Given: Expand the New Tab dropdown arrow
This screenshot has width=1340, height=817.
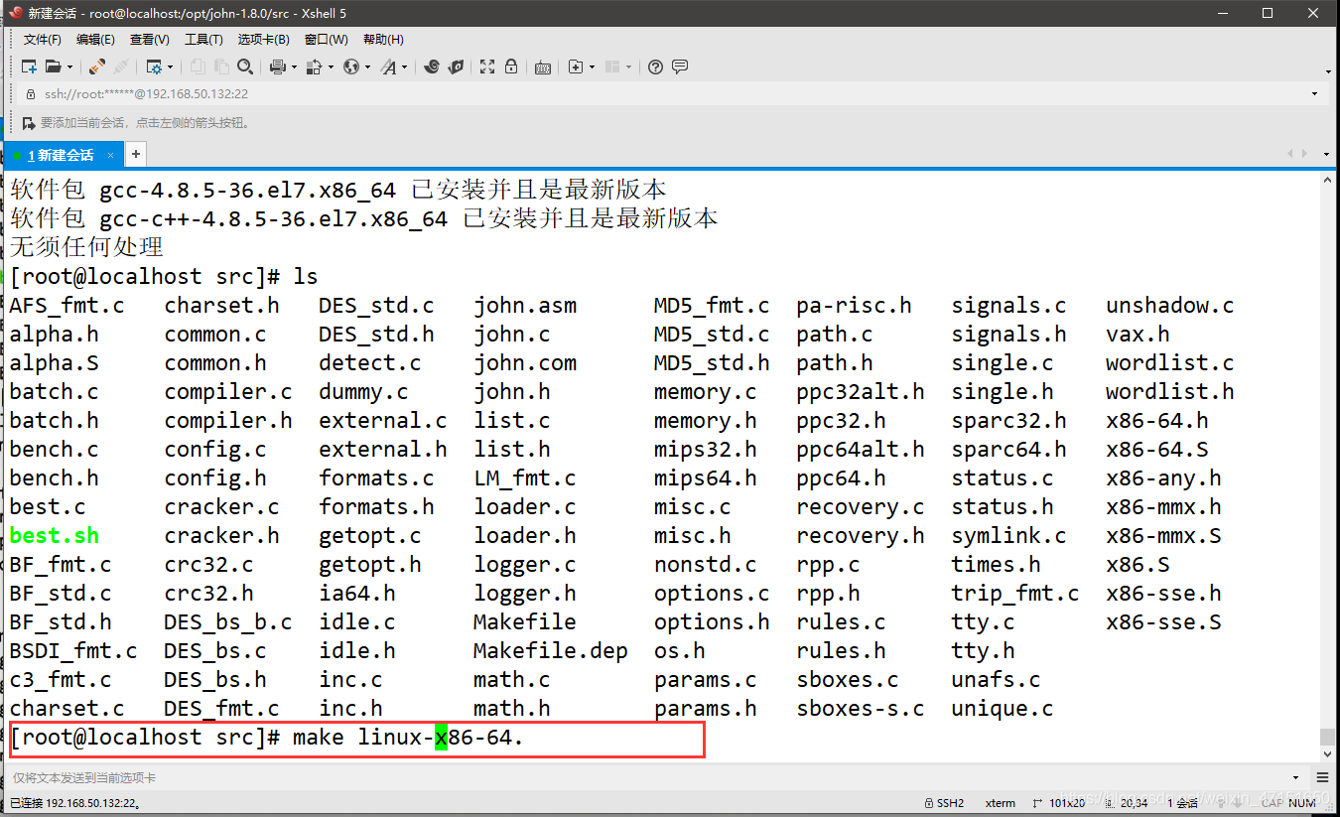Looking at the screenshot, I should (x=593, y=68).
